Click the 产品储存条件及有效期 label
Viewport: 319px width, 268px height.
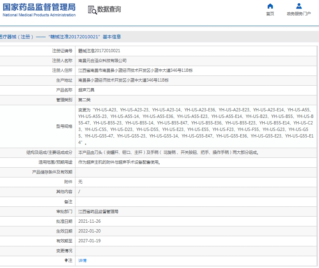[52, 172]
